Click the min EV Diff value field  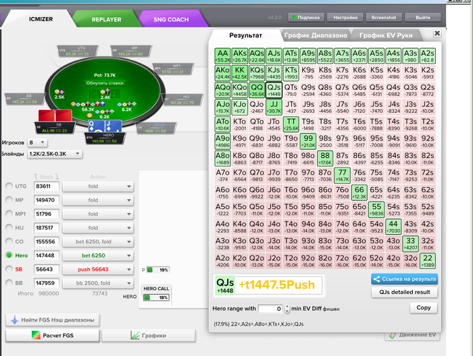point(271,309)
